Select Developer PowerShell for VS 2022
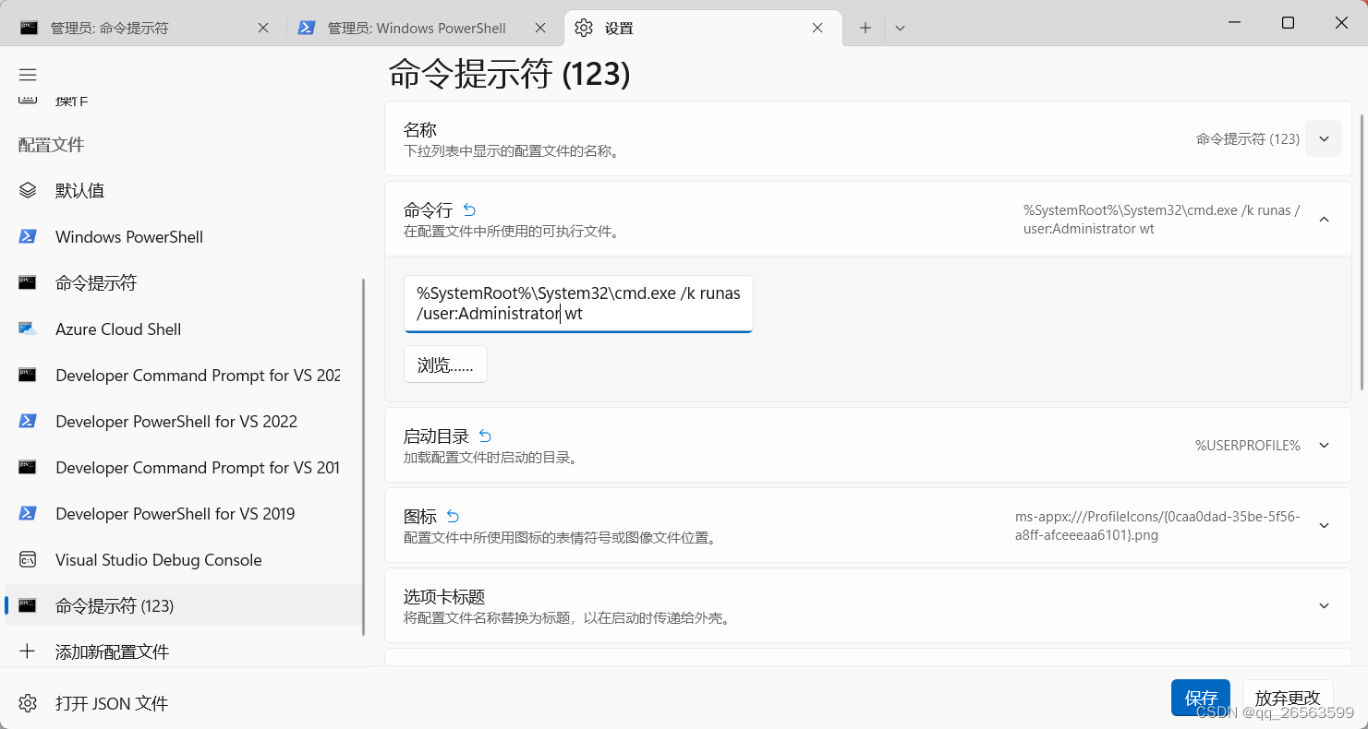The image size is (1368, 729). point(183,421)
